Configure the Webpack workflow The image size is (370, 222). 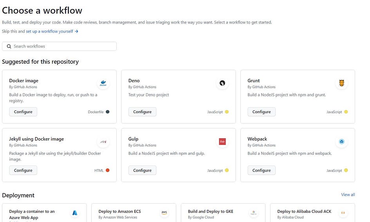[262, 170]
